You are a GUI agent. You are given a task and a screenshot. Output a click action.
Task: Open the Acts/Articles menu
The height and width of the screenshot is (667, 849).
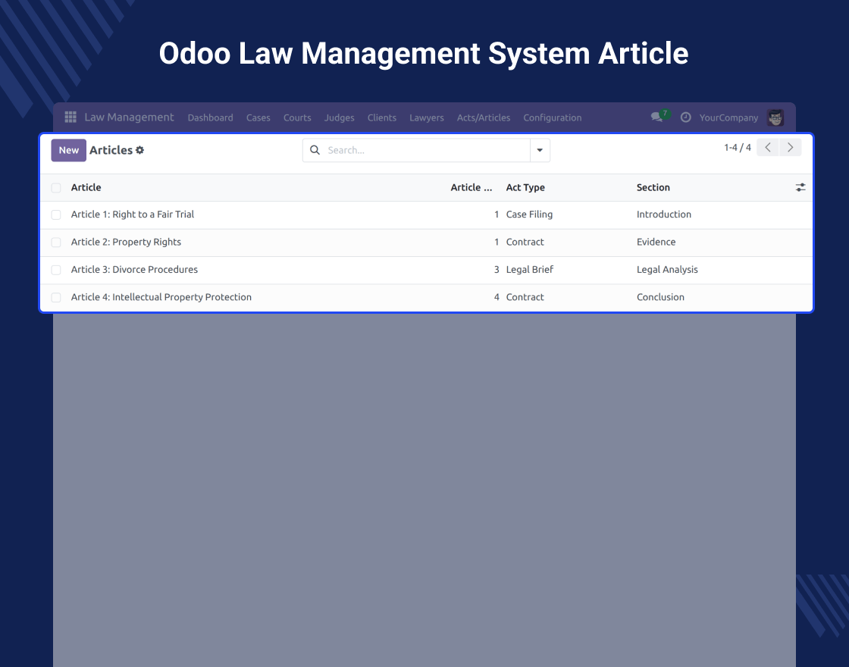pyautogui.click(x=484, y=117)
